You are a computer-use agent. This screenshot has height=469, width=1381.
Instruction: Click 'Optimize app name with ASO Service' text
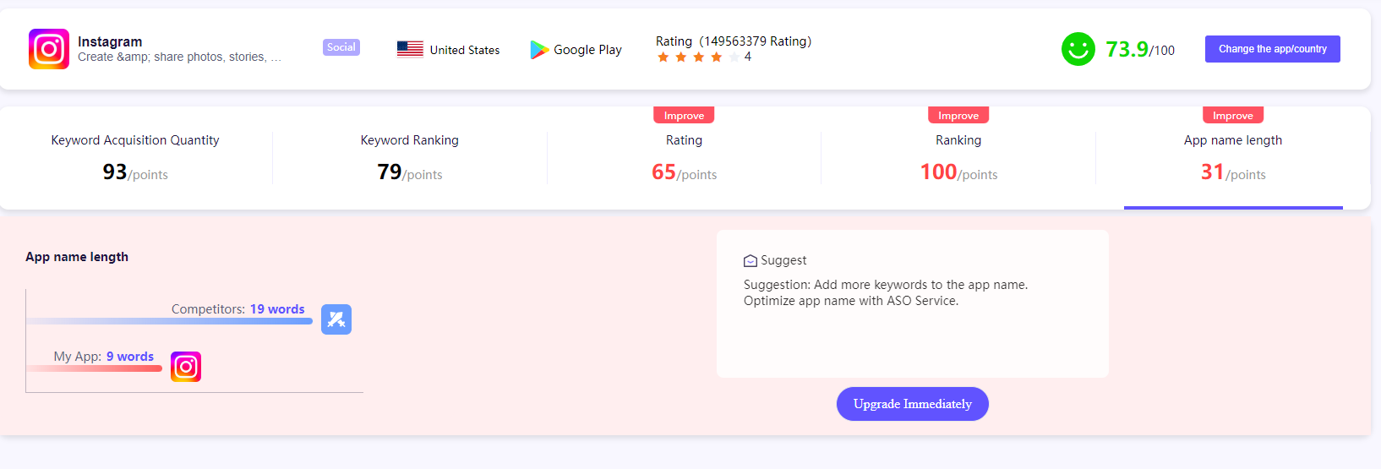click(x=851, y=301)
